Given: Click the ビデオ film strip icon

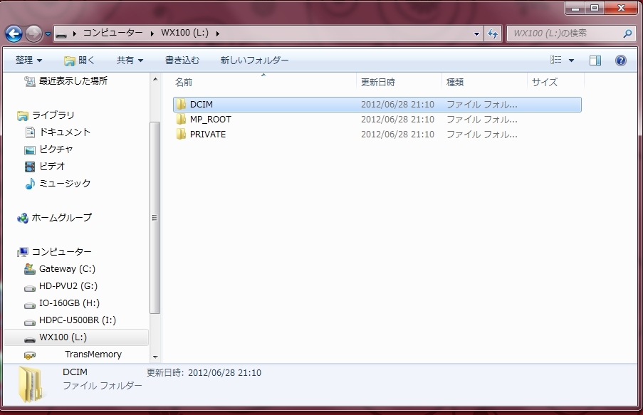Looking at the screenshot, I should click(x=30, y=167).
